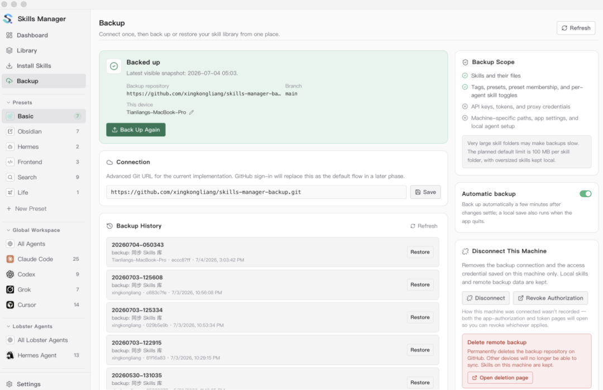Click the All Lobster Agents globe icon
603x390 pixels.
point(11,340)
